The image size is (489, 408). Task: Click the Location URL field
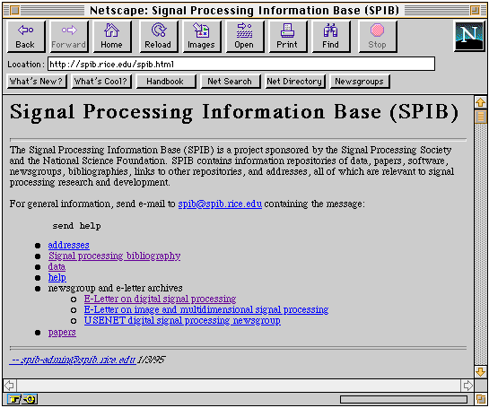(x=241, y=64)
